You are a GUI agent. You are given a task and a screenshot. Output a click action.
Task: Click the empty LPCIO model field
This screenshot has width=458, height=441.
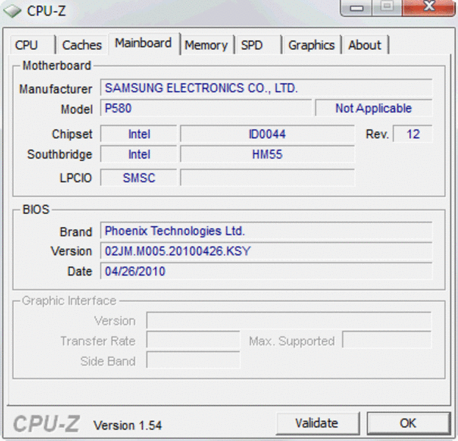coord(268,178)
